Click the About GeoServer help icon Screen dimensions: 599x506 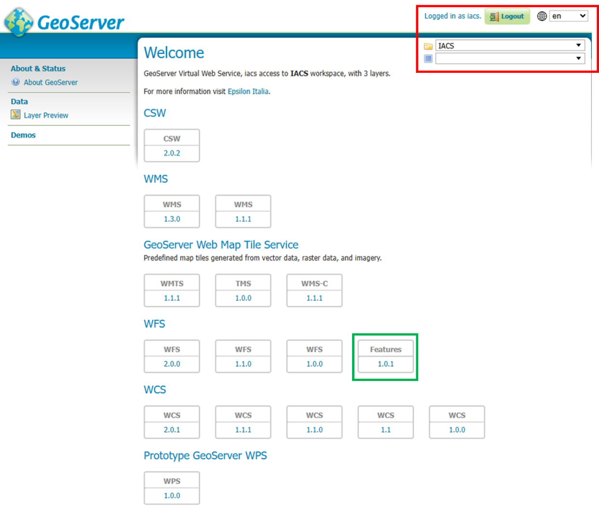[x=16, y=82]
